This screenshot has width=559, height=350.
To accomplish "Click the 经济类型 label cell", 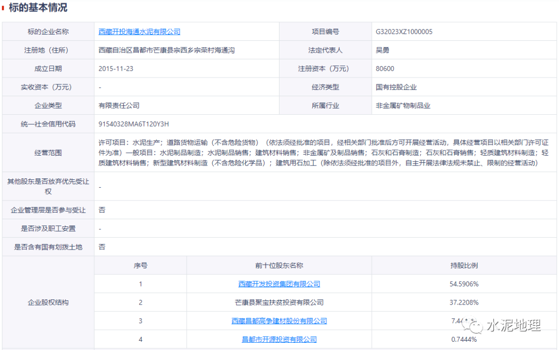I will (x=325, y=87).
